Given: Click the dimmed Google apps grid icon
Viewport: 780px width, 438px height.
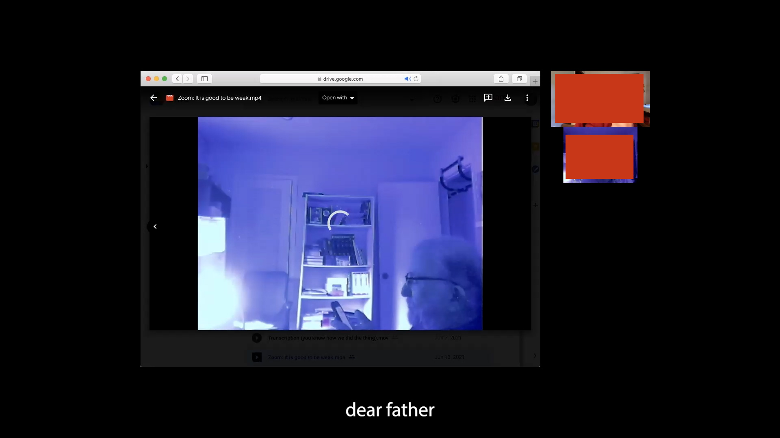Looking at the screenshot, I should click(x=472, y=99).
